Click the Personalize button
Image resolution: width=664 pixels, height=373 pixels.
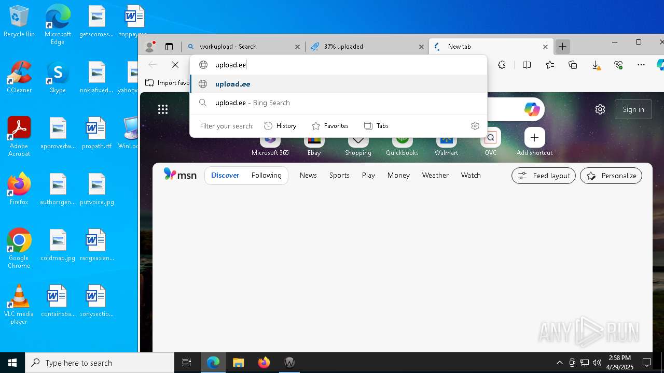[x=611, y=176]
